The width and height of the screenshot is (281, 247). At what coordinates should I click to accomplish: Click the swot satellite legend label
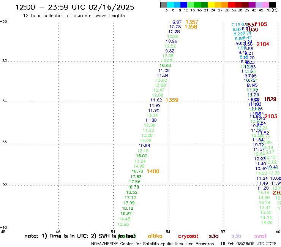[x=260, y=236]
